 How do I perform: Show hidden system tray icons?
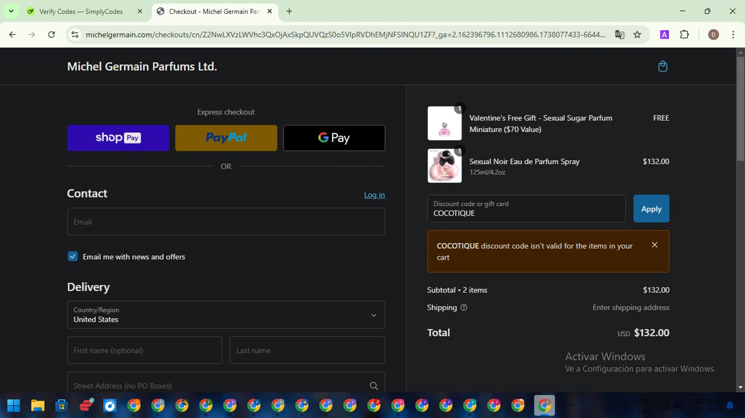[x=623, y=406]
